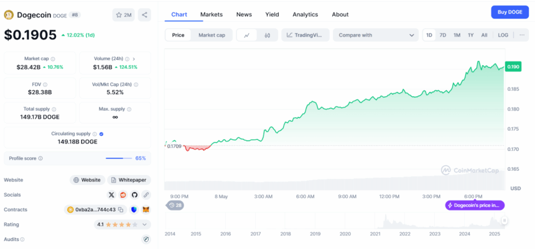Select the 7D time range
This screenshot has width=535, height=249.
tap(443, 35)
